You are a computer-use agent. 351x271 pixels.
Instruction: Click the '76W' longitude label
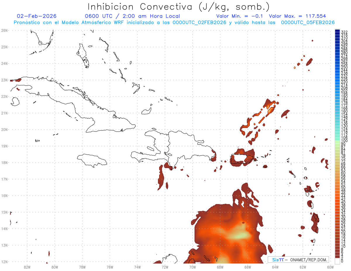pyautogui.click(x=110, y=267)
